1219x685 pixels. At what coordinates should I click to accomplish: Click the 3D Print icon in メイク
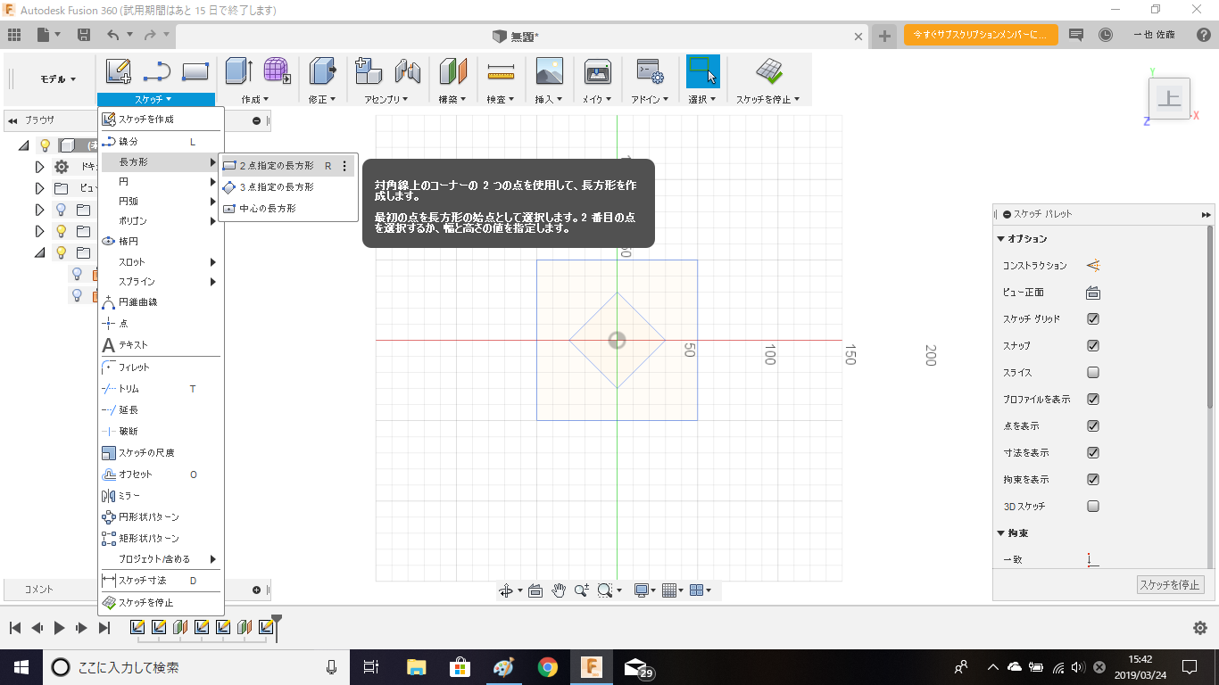pos(597,71)
